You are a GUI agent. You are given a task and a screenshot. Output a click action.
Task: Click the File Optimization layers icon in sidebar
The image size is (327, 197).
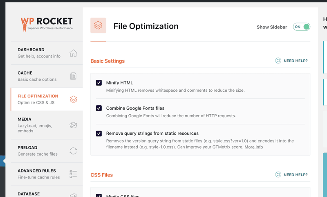[74, 99]
